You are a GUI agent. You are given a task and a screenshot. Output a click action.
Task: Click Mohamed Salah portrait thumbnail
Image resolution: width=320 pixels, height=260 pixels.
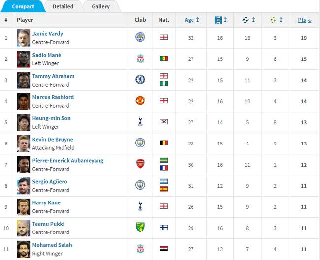tap(23, 248)
